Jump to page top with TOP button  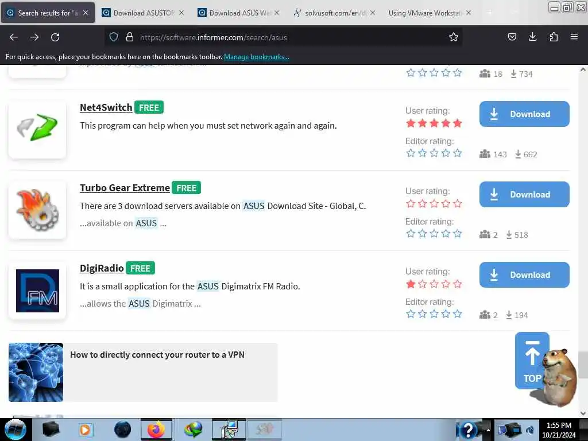pyautogui.click(x=532, y=361)
